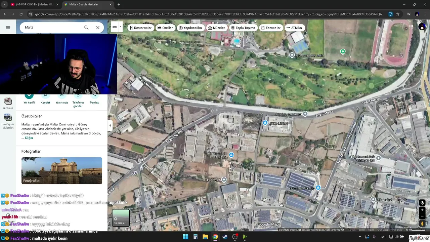
Task: Open the Chrome three-dot menu
Action: point(425,14)
